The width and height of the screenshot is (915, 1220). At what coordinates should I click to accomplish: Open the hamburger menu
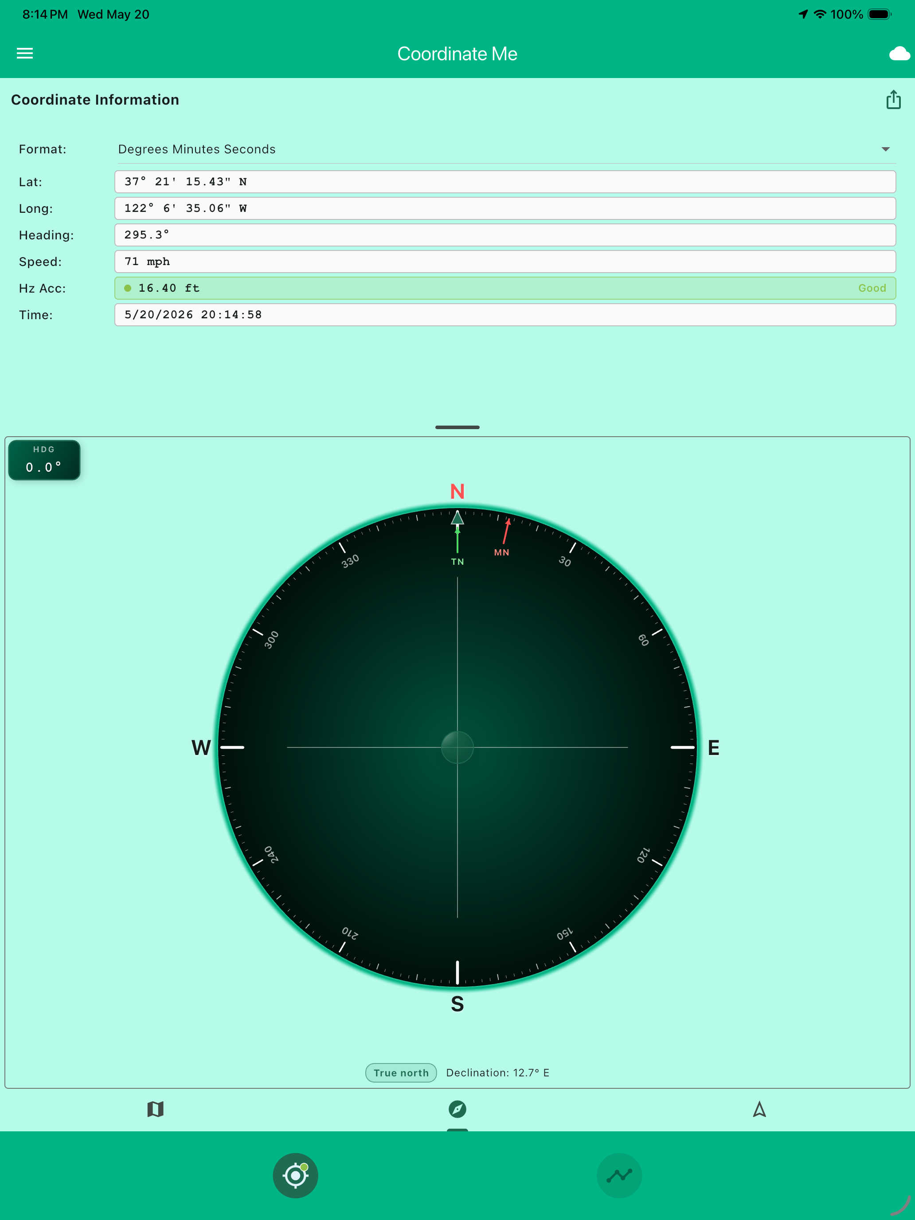tap(25, 54)
